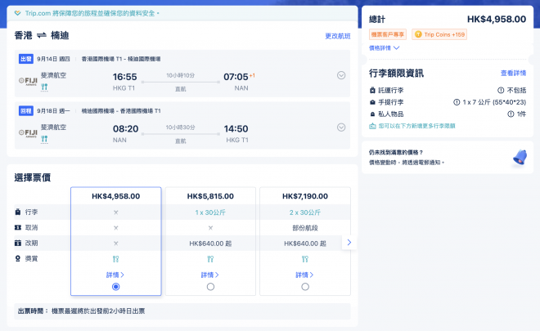Open 查看詳情 for baggage allowance
The height and width of the screenshot is (331, 540).
coord(514,74)
